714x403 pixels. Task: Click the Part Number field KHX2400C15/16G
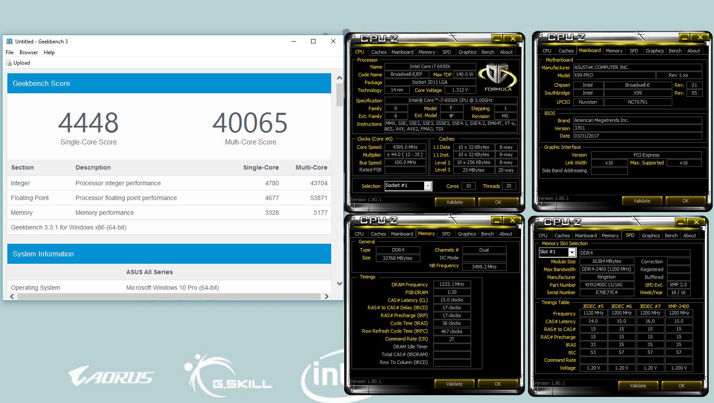click(x=607, y=285)
